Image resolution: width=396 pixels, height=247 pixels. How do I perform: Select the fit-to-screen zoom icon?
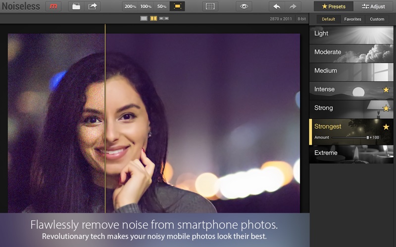click(x=177, y=6)
